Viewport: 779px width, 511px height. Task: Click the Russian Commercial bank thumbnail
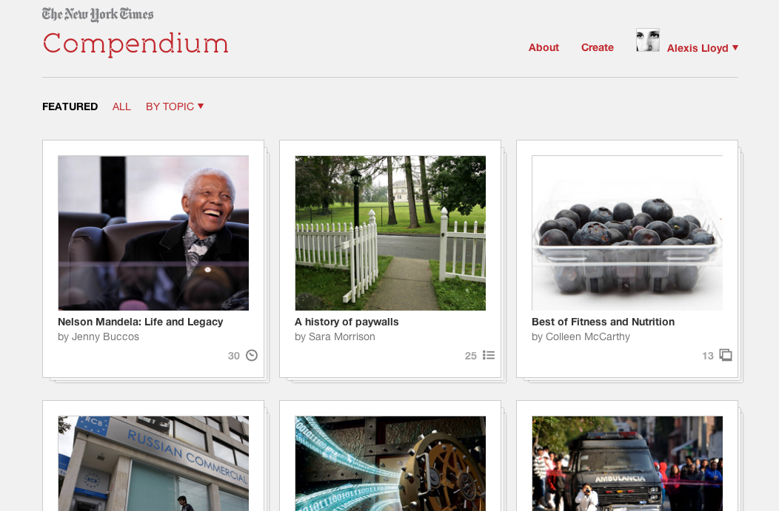coord(153,464)
